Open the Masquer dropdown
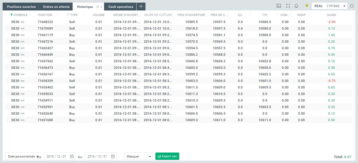Viewport: 358px width, 163px height. (138, 156)
